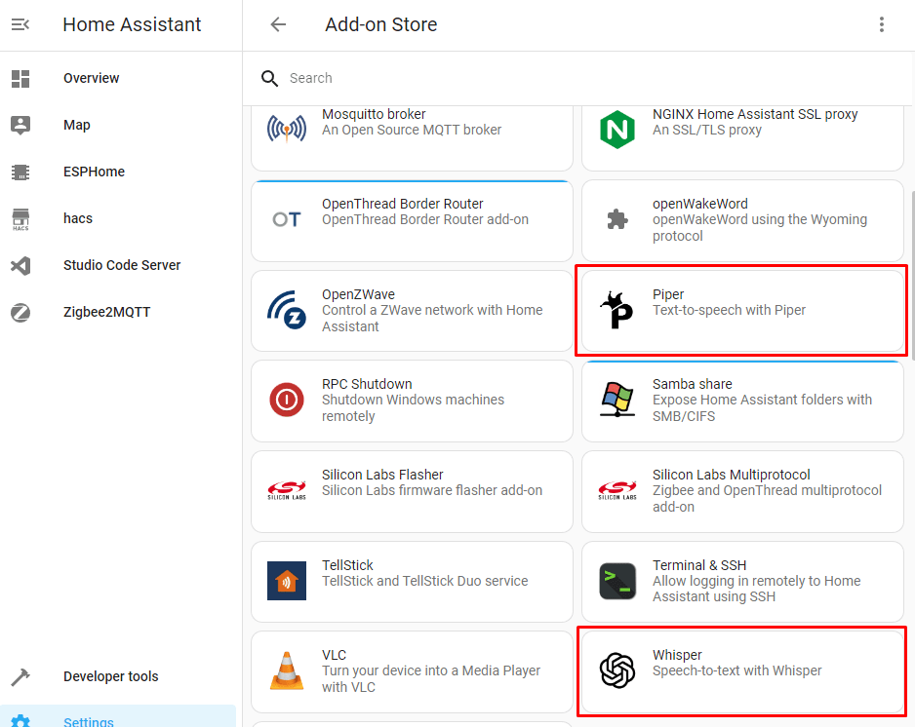This screenshot has height=727, width=915.
Task: Click the VLC traffic cone icon
Action: click(287, 671)
